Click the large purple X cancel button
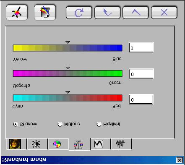Viewport: 185px width, 165px height. click(164, 13)
